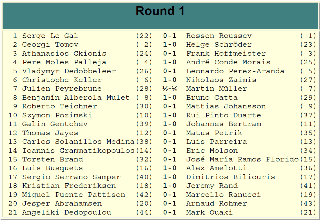Image resolution: width=321 pixels, height=221 pixels.
Task: Click opponent name Helge Schröder
Action: pos(219,45)
